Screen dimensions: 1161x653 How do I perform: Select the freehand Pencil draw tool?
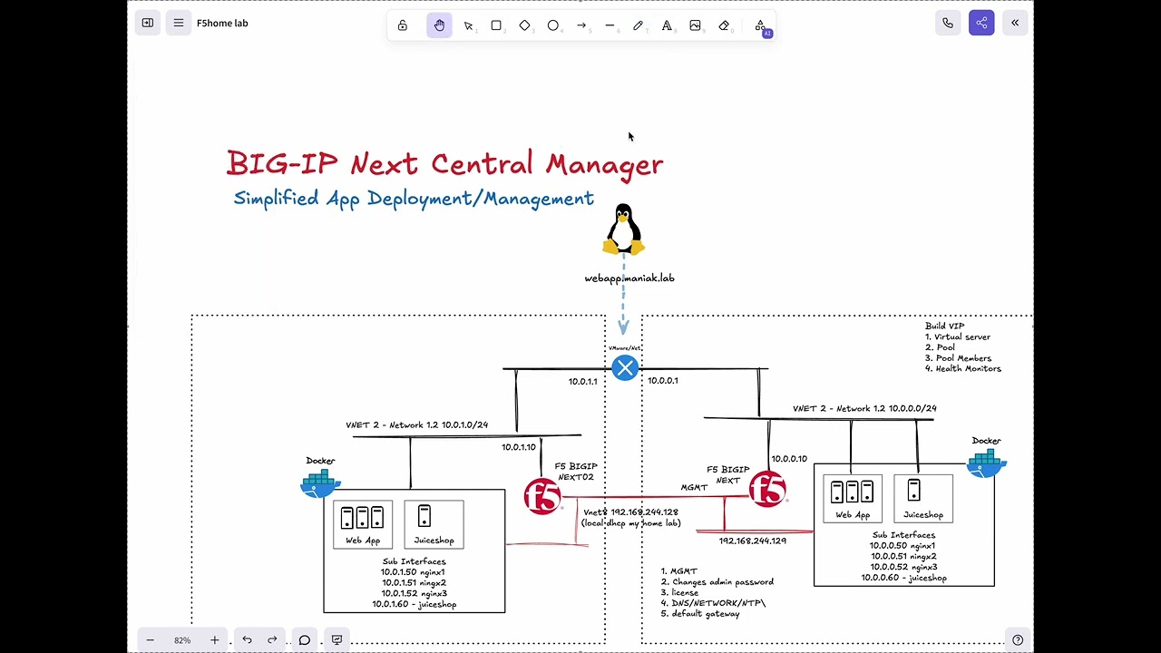pyautogui.click(x=638, y=25)
